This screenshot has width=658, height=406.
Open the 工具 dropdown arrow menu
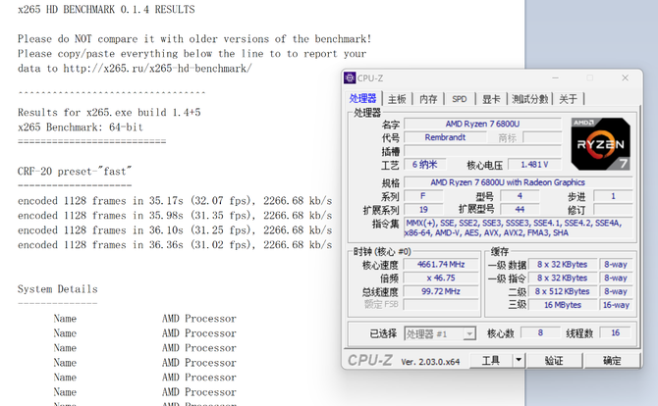519,360
